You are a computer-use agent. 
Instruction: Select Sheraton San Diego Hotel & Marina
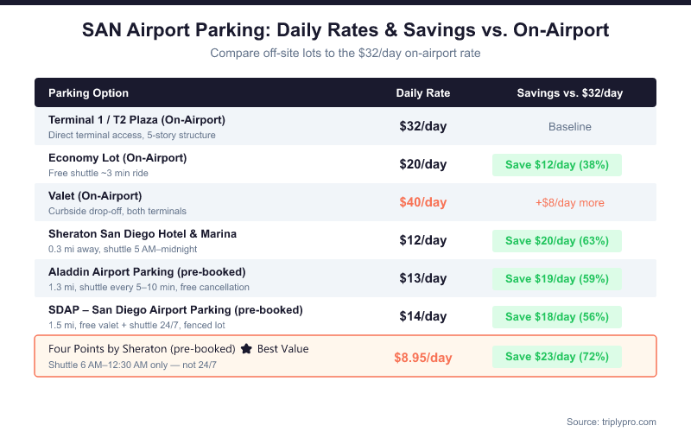click(143, 233)
